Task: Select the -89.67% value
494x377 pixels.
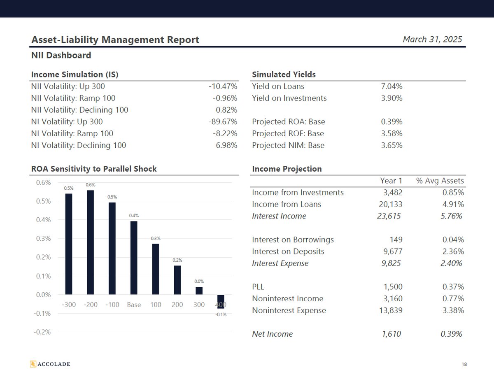Action: [223, 122]
